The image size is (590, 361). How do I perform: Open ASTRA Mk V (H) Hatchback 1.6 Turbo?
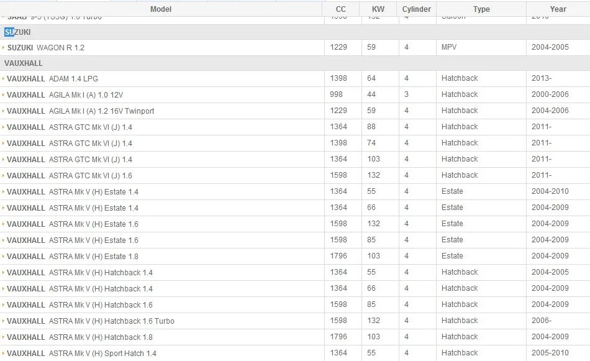[x=91, y=321]
